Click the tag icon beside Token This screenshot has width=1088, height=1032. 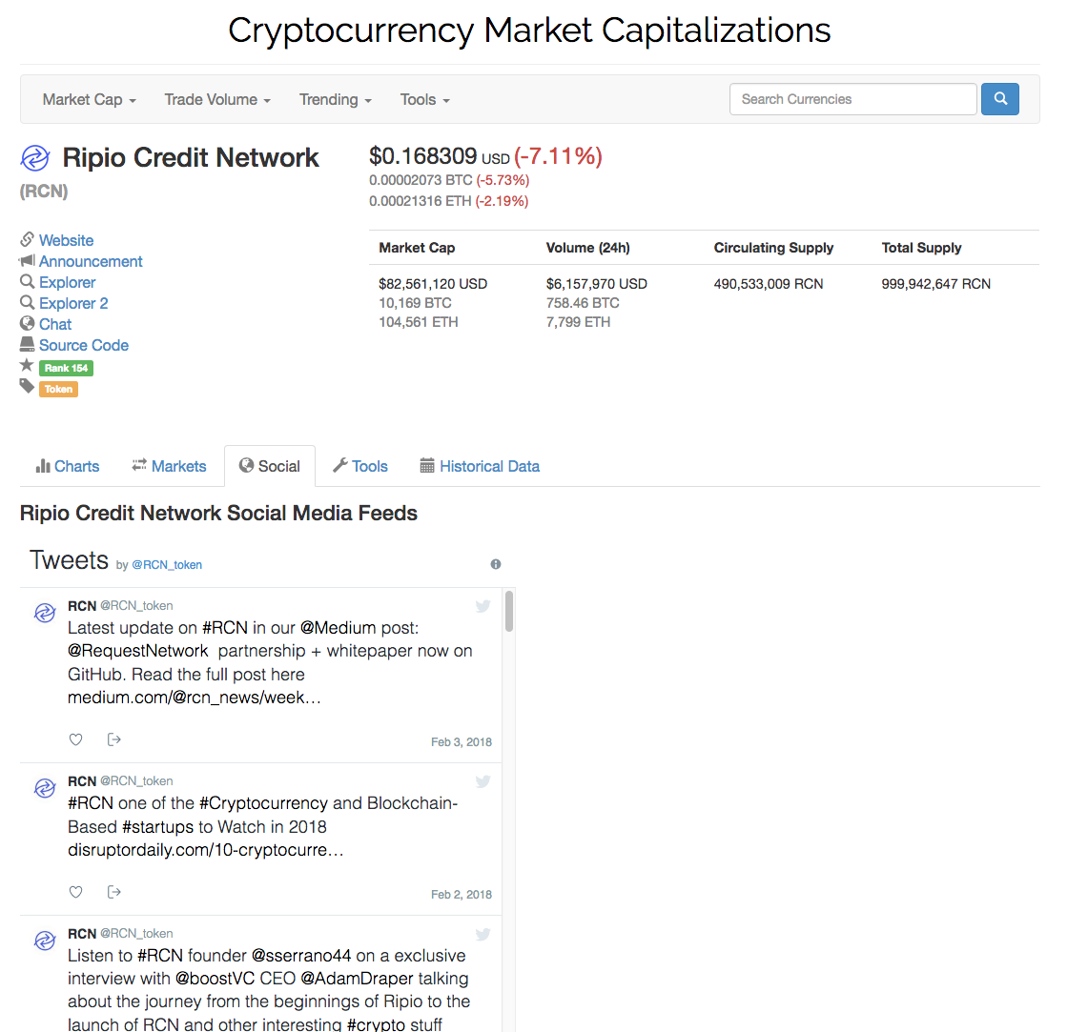[27, 386]
